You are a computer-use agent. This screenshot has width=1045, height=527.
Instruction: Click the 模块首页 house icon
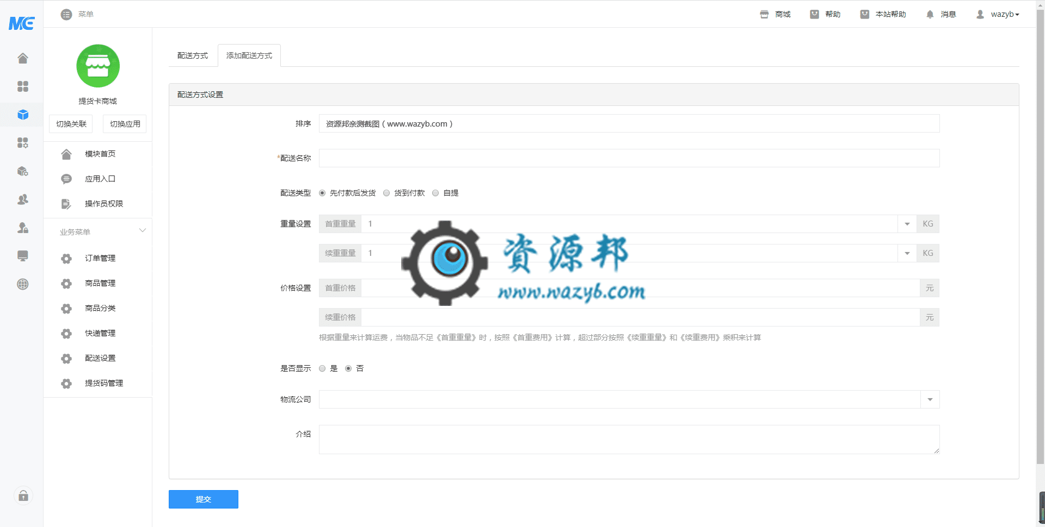66,154
